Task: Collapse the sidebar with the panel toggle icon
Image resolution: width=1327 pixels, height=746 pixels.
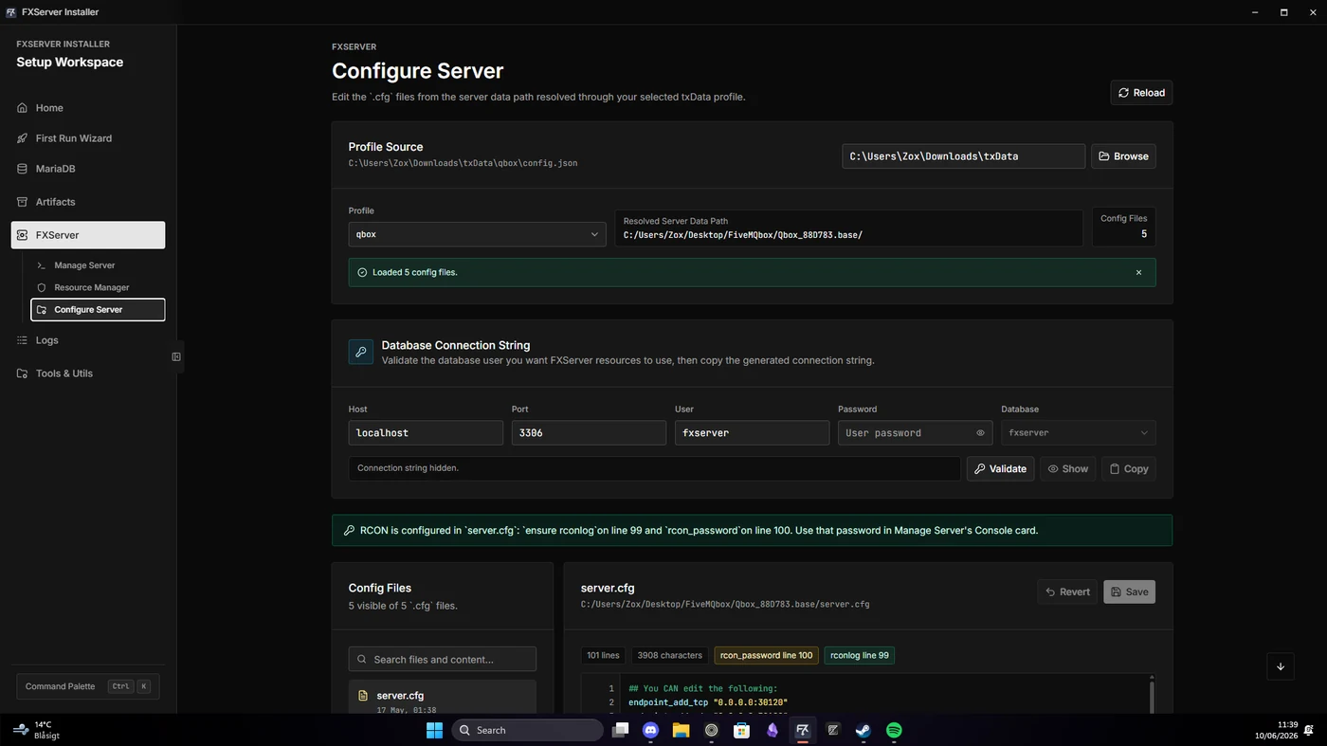Action: pos(176,356)
